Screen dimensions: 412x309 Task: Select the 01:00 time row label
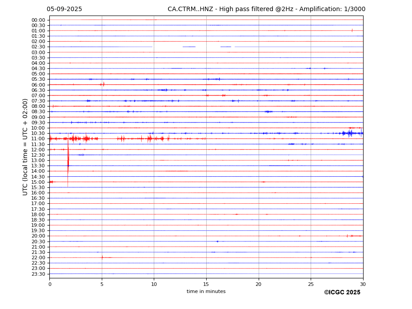tap(38, 31)
